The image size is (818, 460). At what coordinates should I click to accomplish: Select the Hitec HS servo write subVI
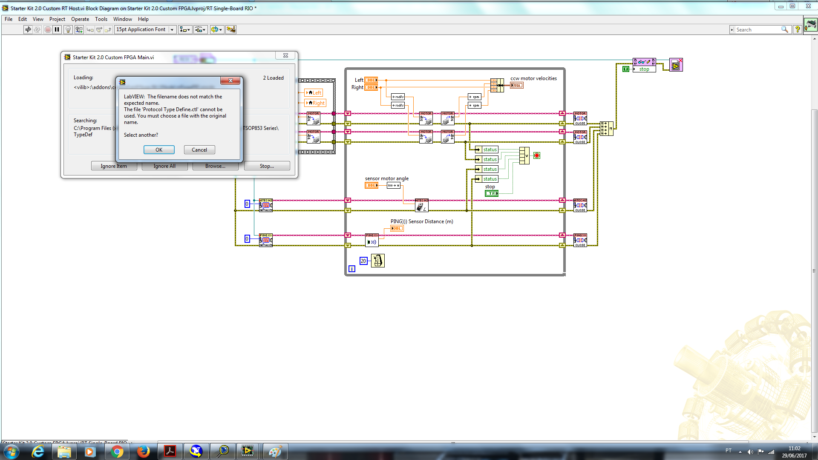(x=422, y=205)
